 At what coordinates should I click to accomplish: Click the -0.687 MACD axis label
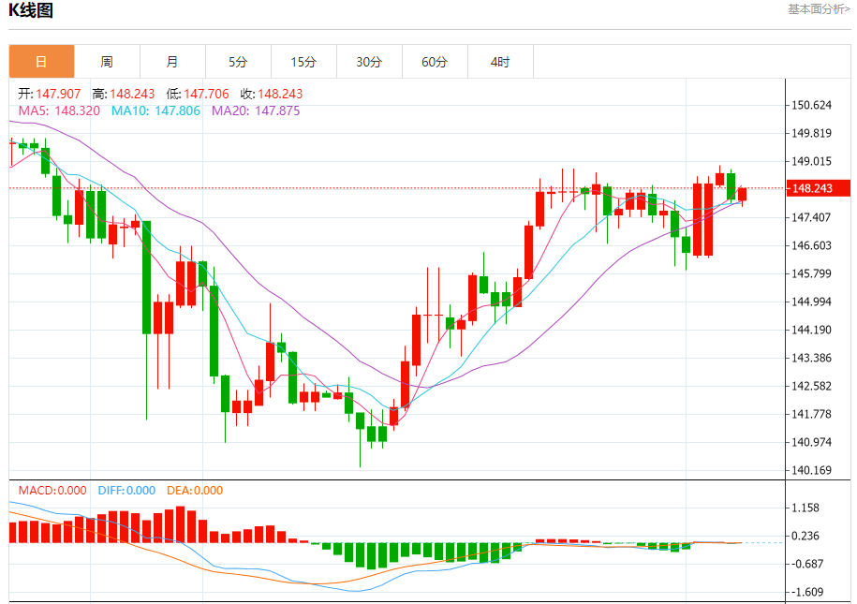click(x=805, y=564)
